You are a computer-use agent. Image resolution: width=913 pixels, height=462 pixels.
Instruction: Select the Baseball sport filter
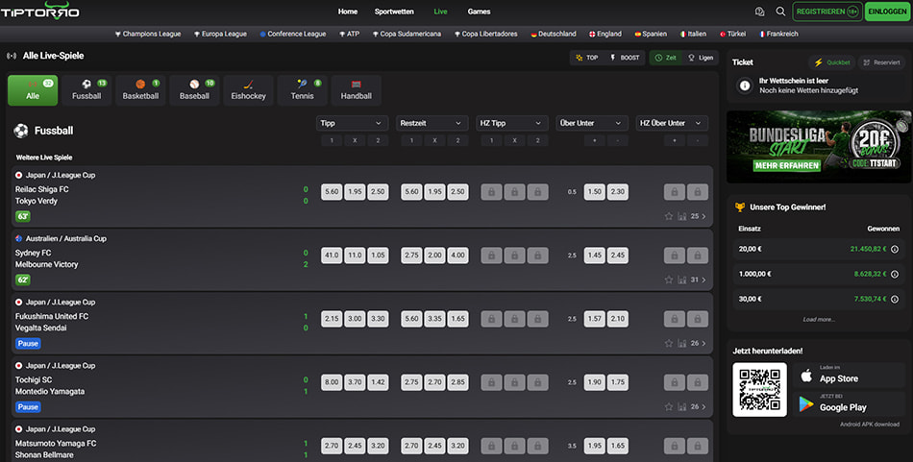tap(194, 90)
